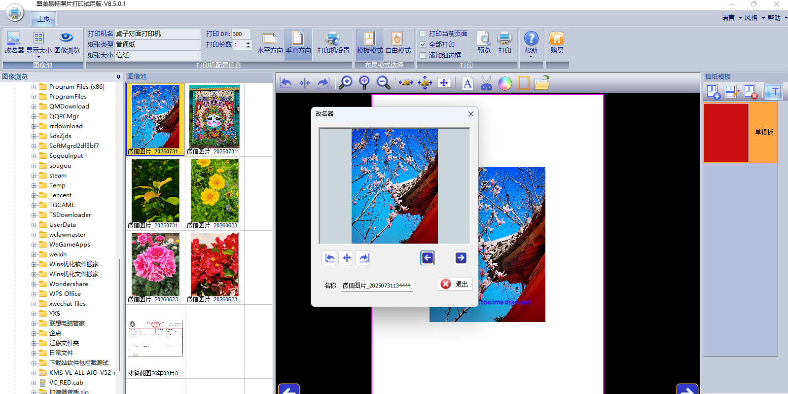Go to next image in renamer dialog

[x=461, y=258]
